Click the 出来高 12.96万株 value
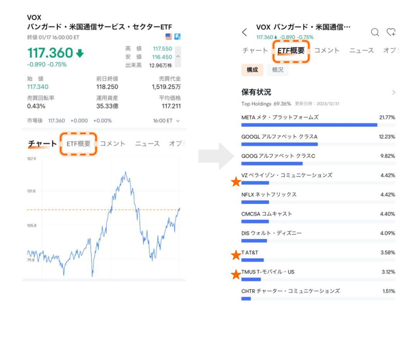 coord(161,65)
